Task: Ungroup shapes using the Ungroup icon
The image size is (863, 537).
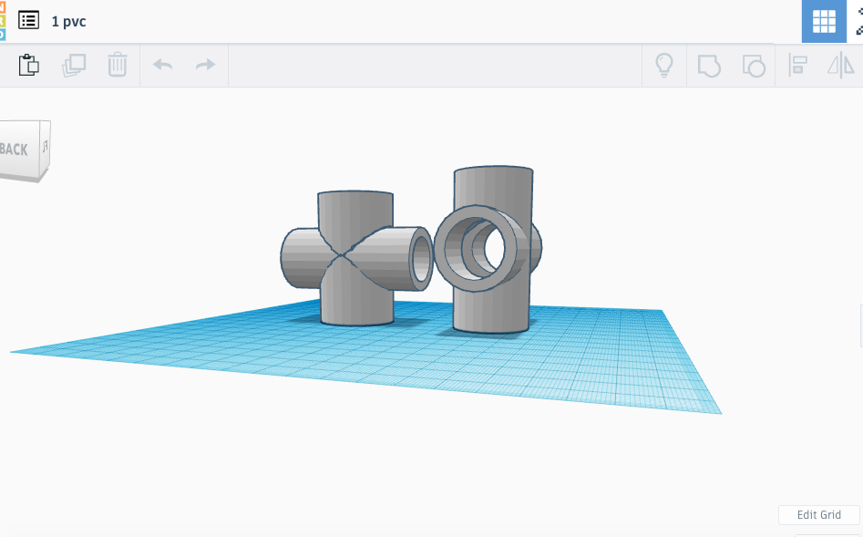Action: click(x=753, y=66)
